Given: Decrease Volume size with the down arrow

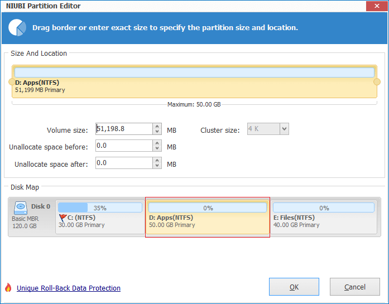Looking at the screenshot, I should coord(157,132).
